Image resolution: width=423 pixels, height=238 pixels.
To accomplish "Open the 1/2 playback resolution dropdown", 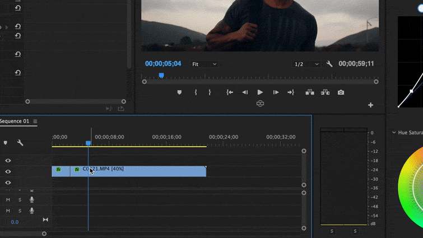I will [x=307, y=64].
